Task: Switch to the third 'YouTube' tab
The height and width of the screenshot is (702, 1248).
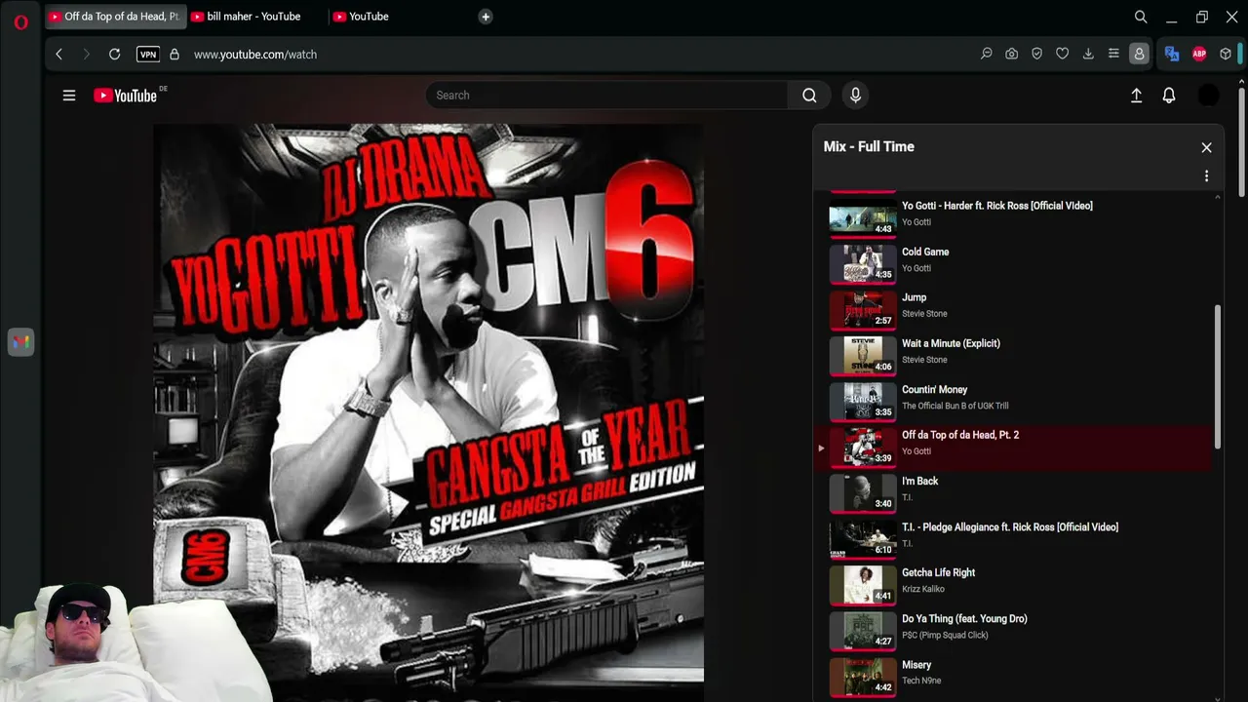Action: [x=369, y=17]
